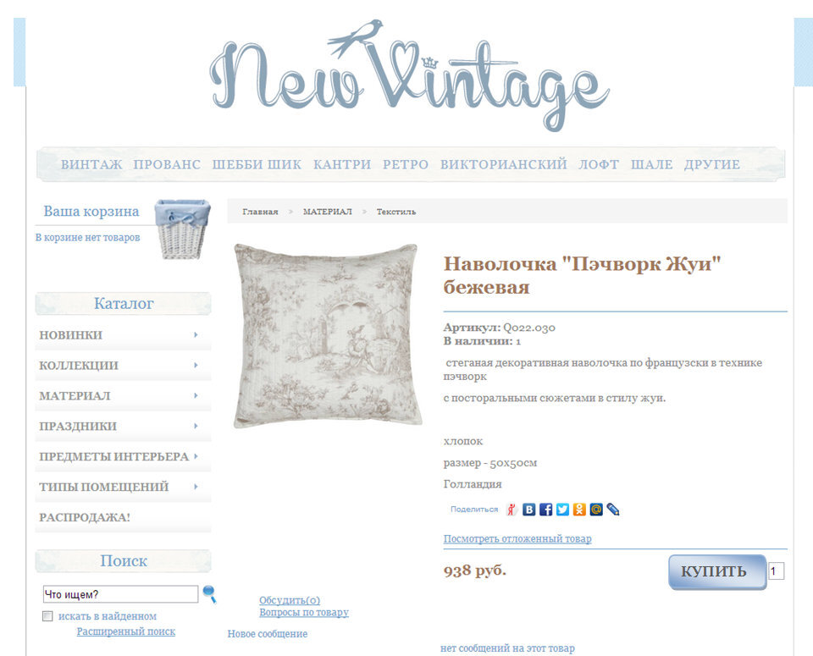Viewport: 813px width, 656px height.
Task: Click the quantity field next to КУПИТЬ
Action: [x=776, y=571]
